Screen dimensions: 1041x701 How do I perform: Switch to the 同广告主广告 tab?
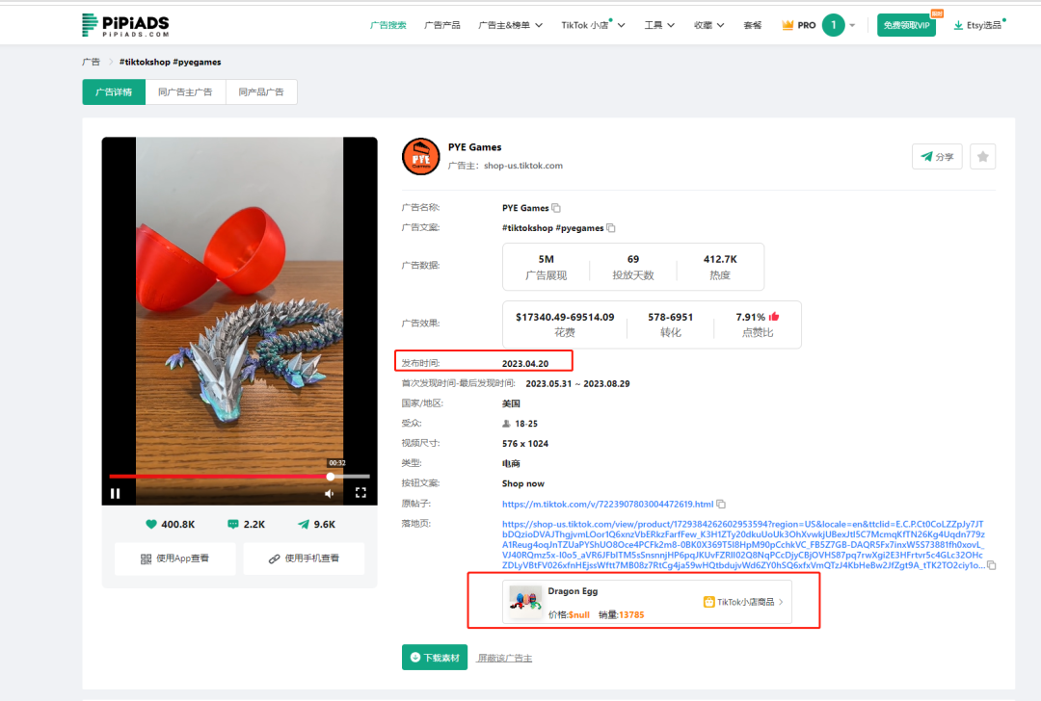[185, 92]
